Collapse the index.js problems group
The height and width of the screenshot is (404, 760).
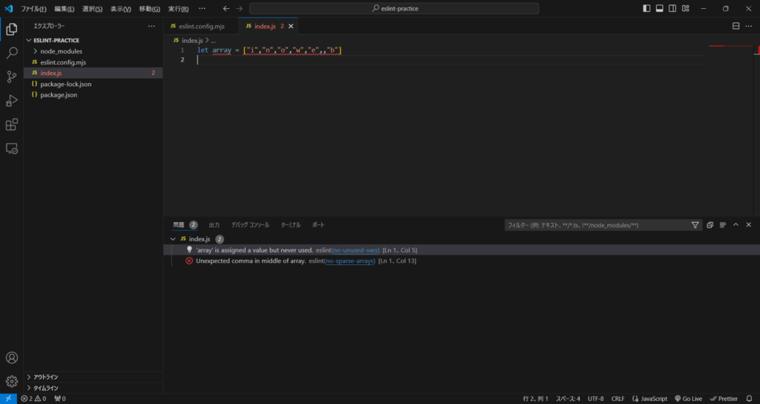click(174, 239)
